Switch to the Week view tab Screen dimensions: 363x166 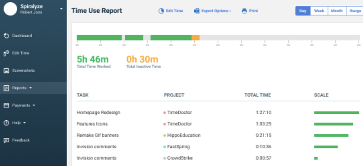[319, 11]
